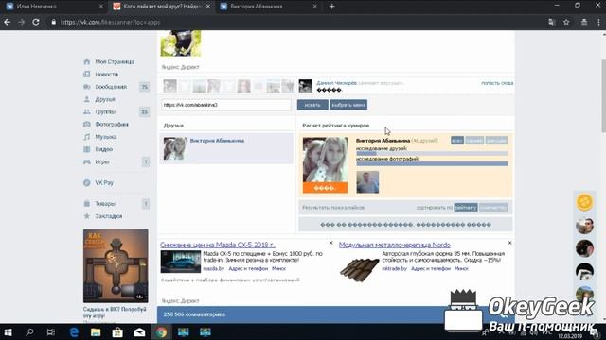Image resolution: width=606 pixels, height=340 pixels.
Task: Click исследование фотографий progress bar
Action: point(432,163)
